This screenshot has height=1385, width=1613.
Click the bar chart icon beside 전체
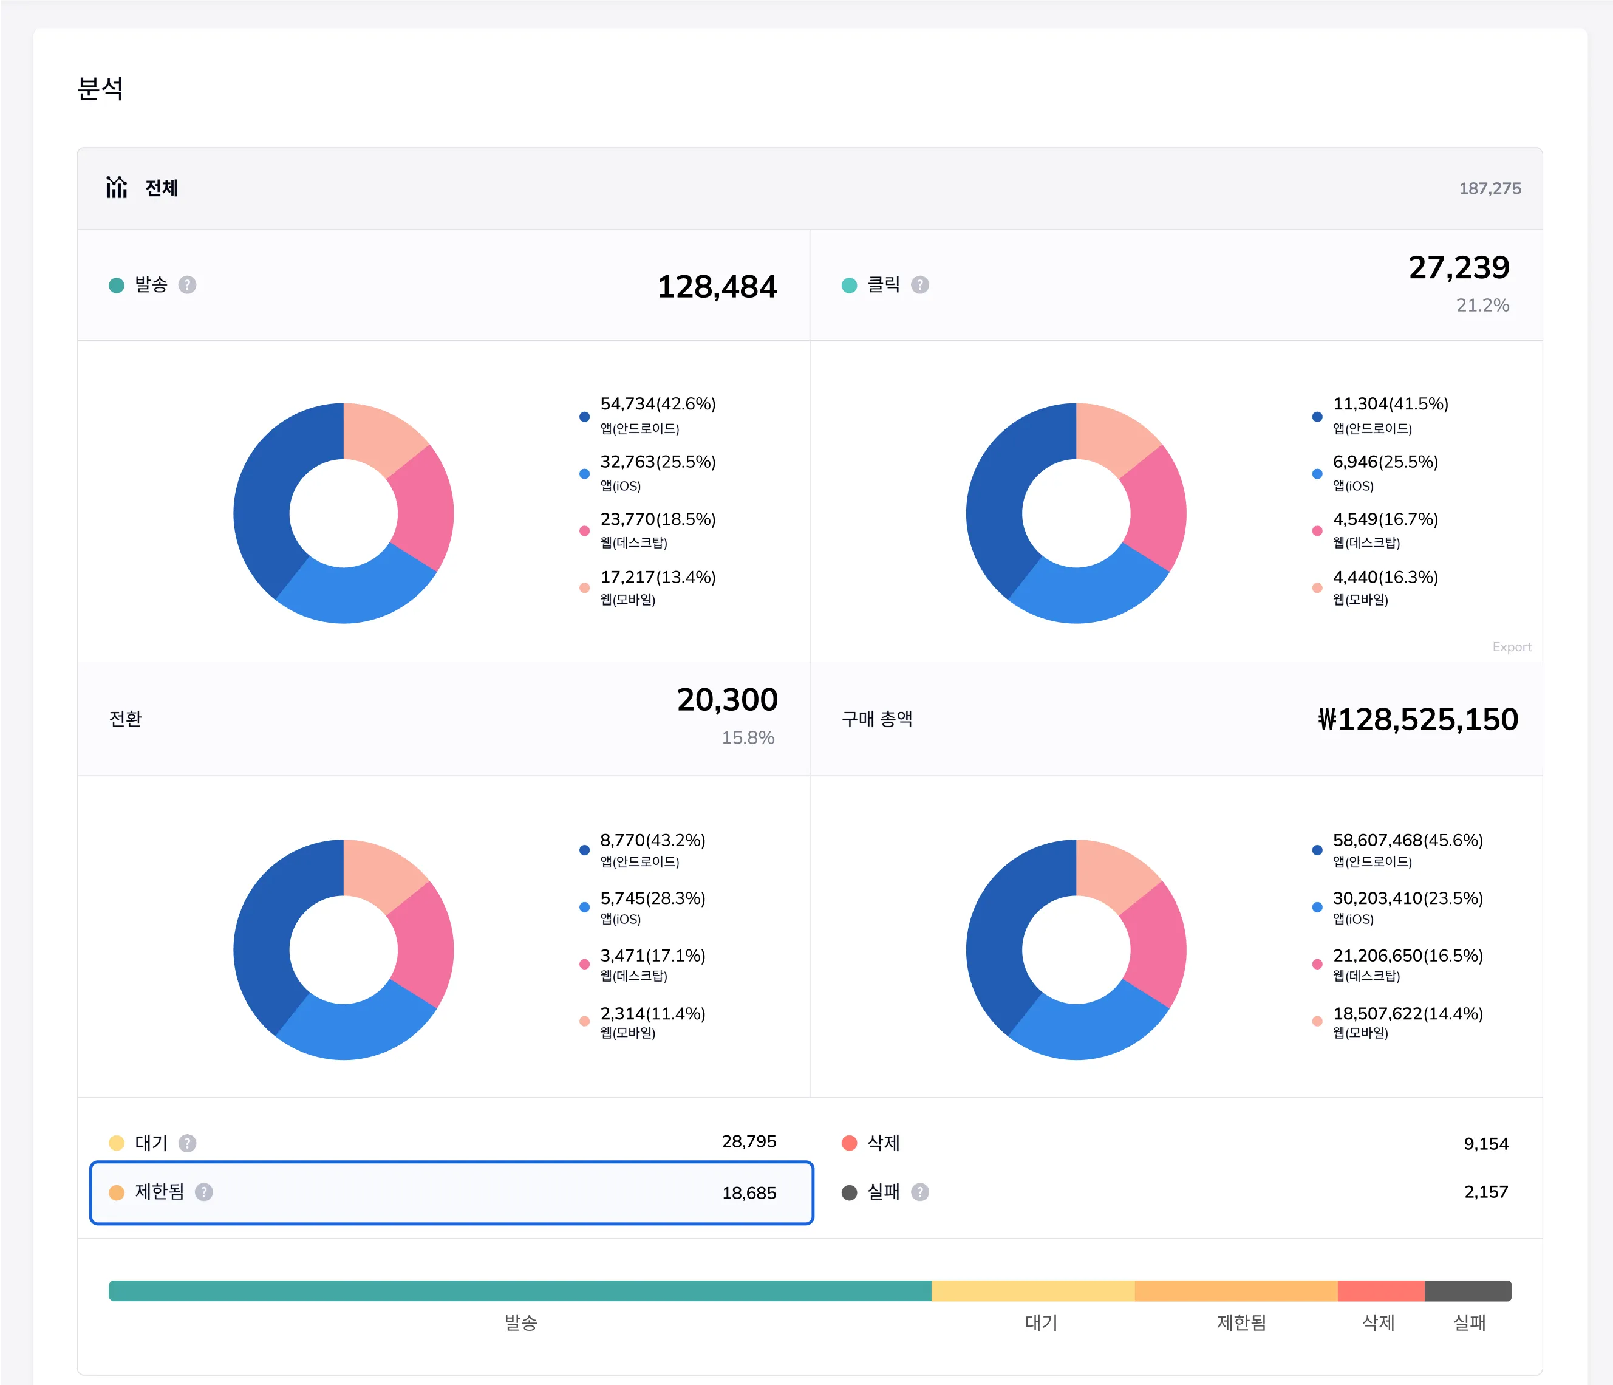click(x=117, y=188)
